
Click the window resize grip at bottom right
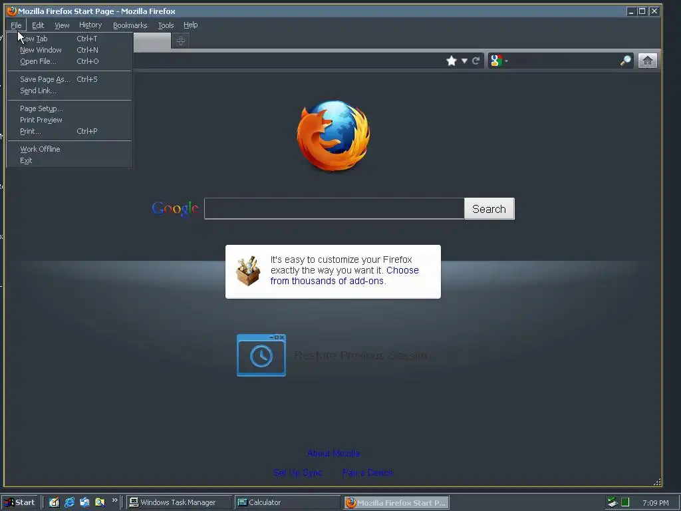(x=657, y=482)
